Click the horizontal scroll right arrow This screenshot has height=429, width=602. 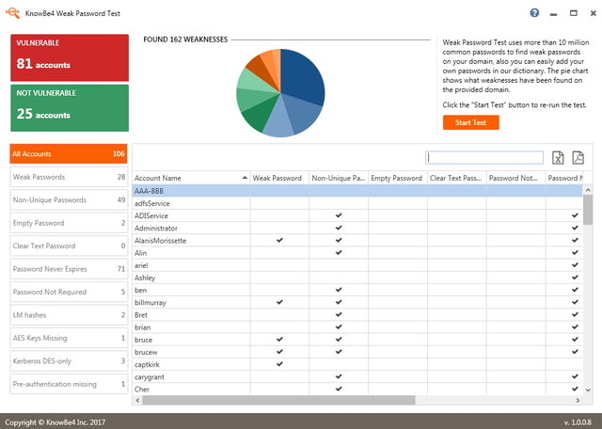pos(578,400)
